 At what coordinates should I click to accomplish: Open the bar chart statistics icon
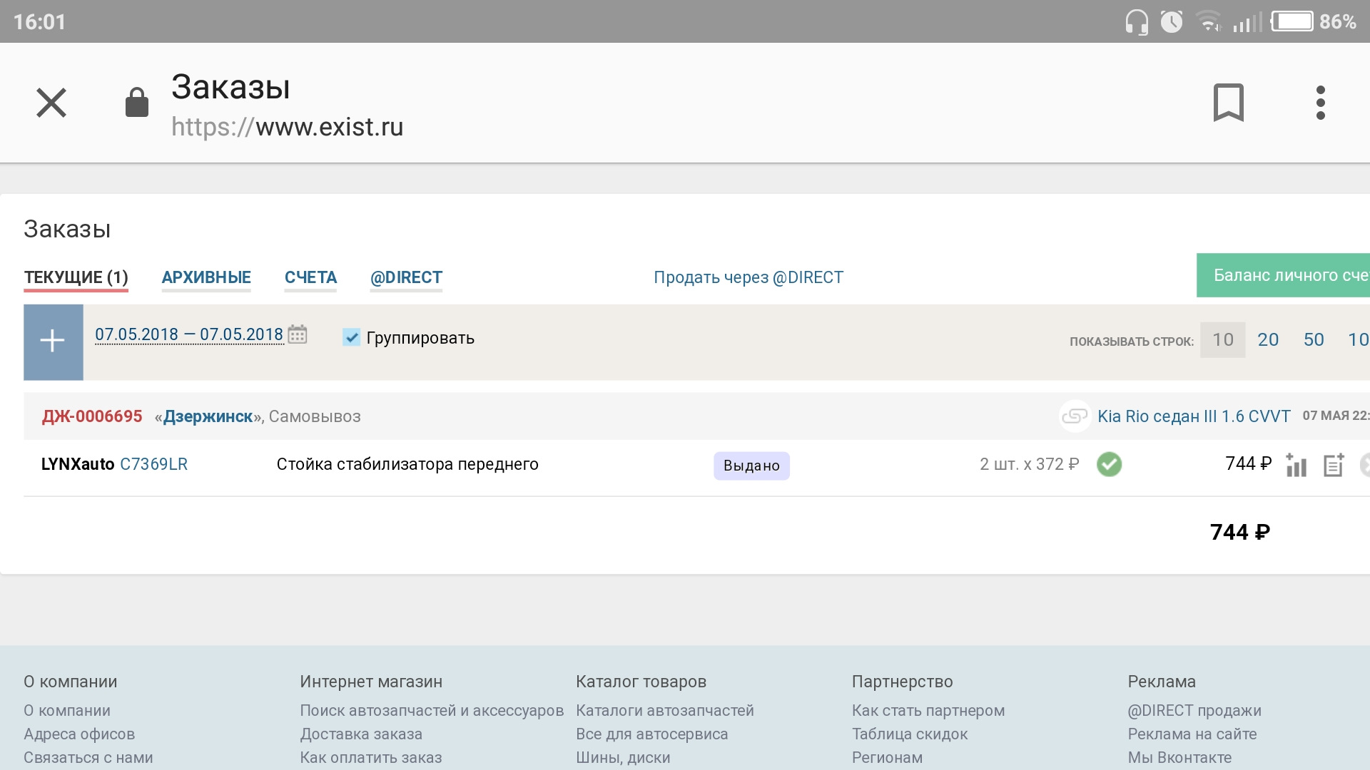(1296, 465)
